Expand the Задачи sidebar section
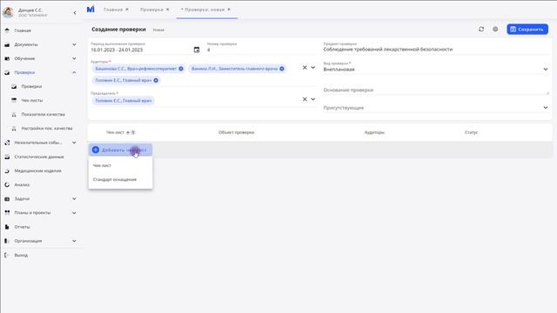 [74, 199]
